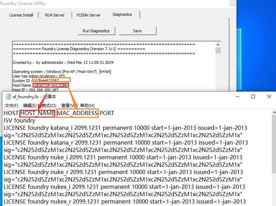The image size is (276, 206).
Task: Click the Notepad icon in title bar
Action: tap(7, 97)
